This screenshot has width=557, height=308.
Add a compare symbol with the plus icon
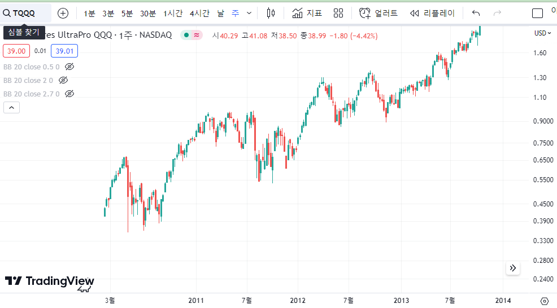coord(63,13)
